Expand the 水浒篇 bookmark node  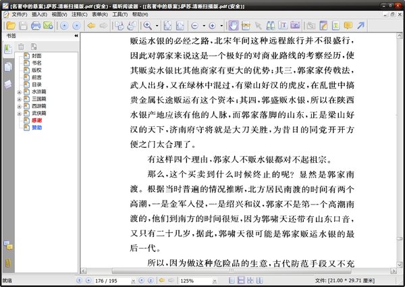pyautogui.click(x=20, y=90)
